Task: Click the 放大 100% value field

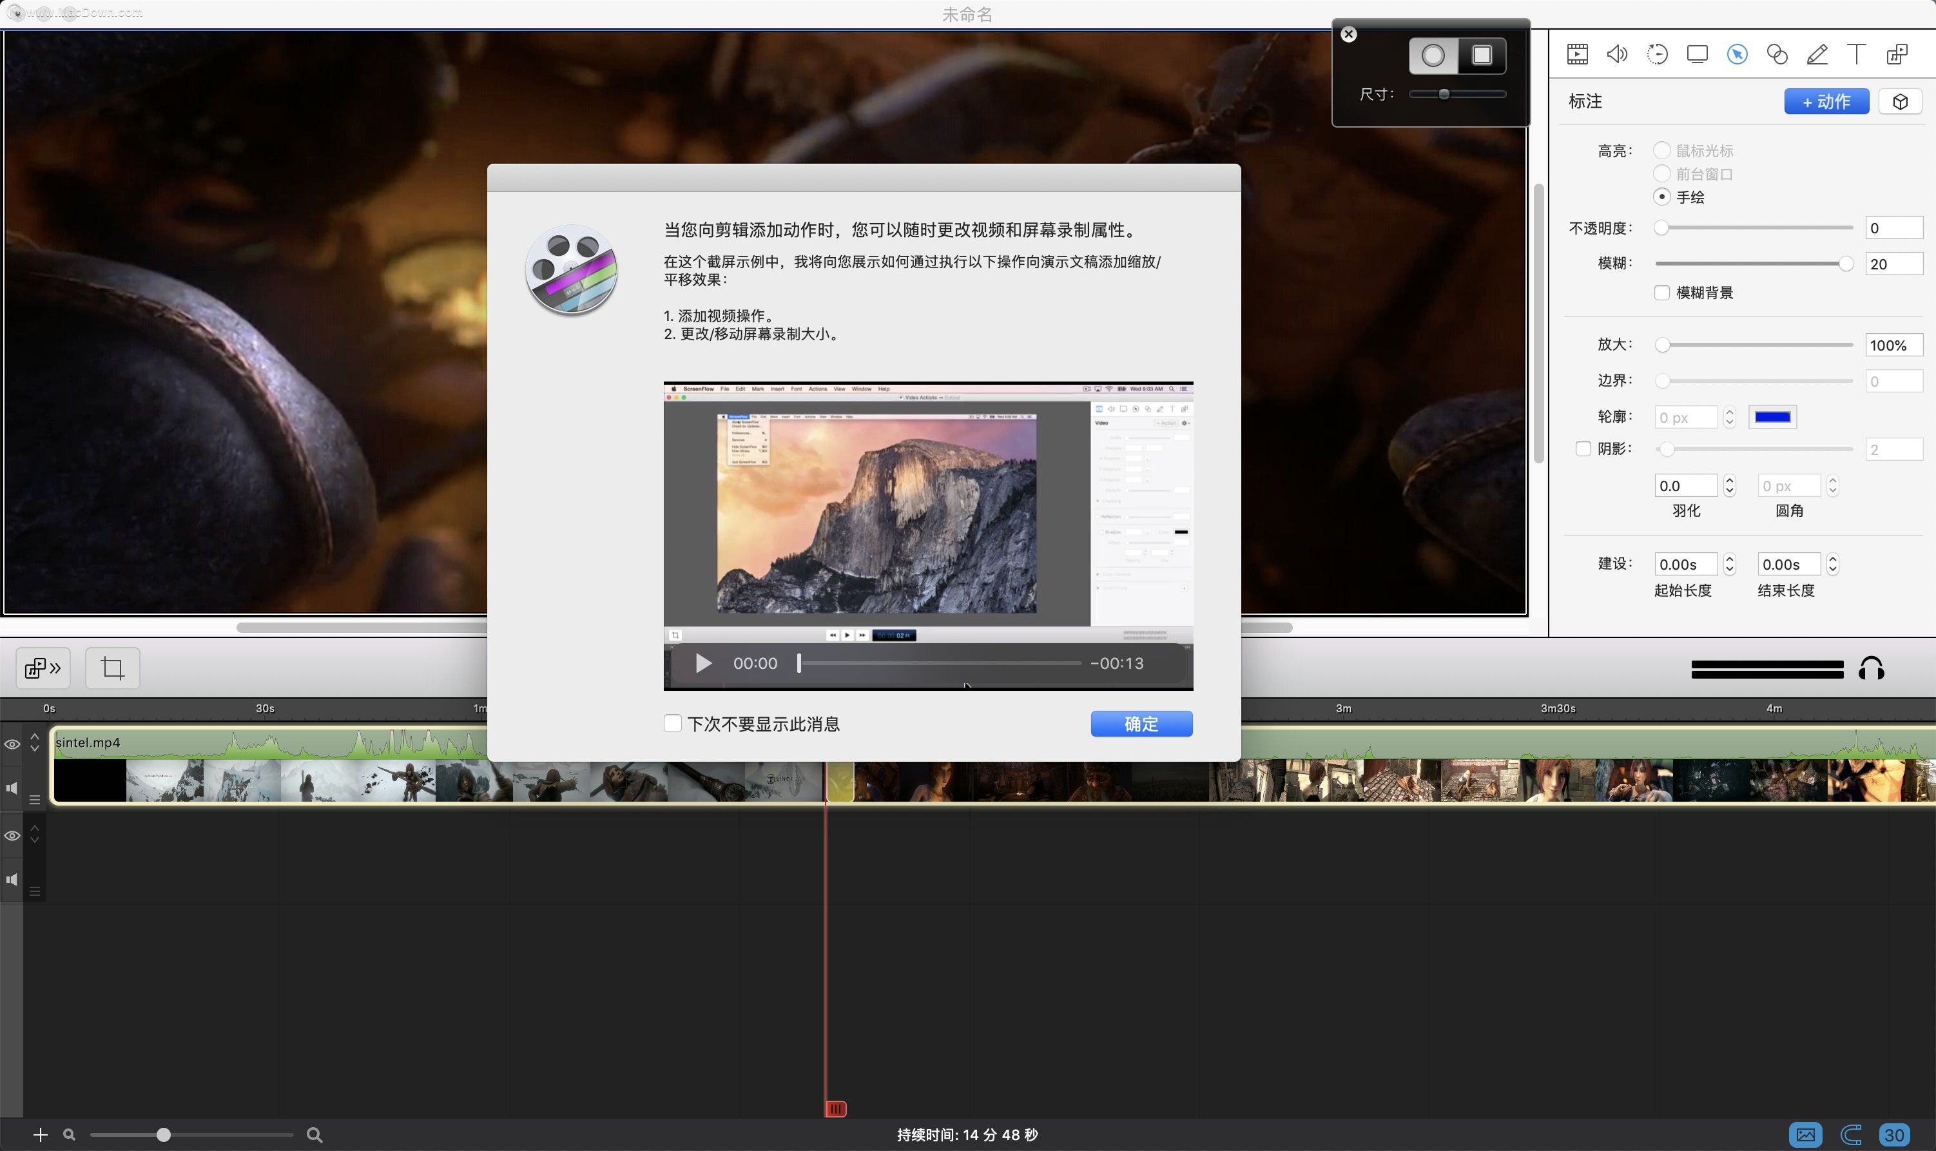Action: [x=1894, y=345]
